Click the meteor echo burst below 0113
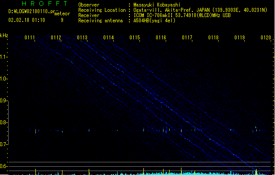275x175 pixels. tap(89, 130)
